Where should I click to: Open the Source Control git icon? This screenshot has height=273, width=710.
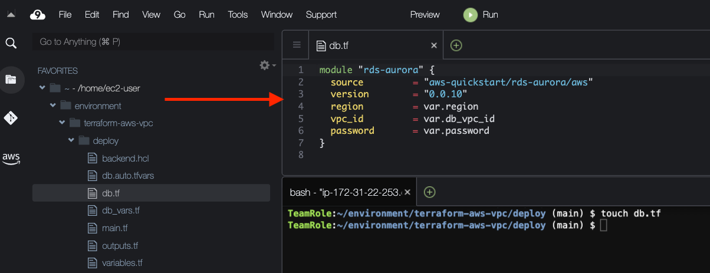click(11, 118)
